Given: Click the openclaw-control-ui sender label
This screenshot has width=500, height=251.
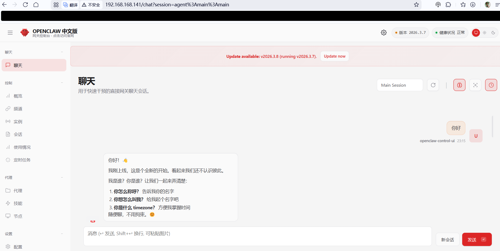Looking at the screenshot, I should click(x=437, y=141).
